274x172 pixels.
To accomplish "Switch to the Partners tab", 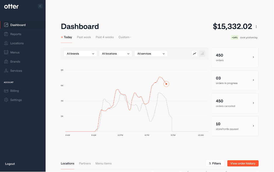I will coord(85,163).
